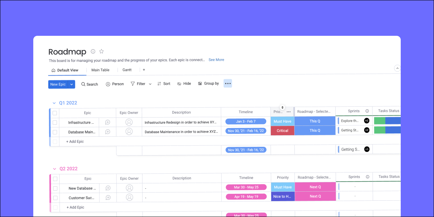
Task: Switch to the Main Table tab
Action: pyautogui.click(x=100, y=70)
